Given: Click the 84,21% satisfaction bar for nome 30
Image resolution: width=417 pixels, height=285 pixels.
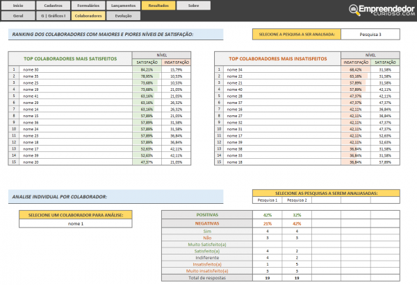Looking at the screenshot, I should (147, 69).
